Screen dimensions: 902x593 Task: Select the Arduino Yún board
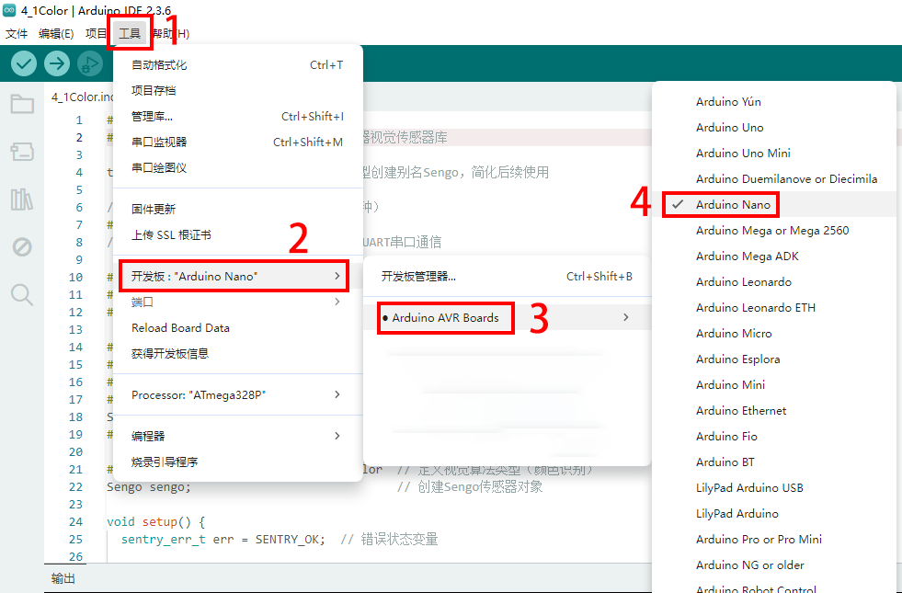(774, 102)
